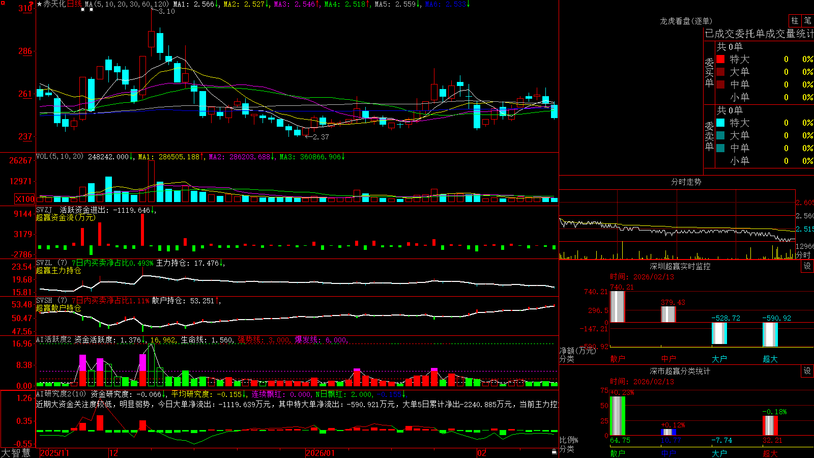Image resolution: width=814 pixels, height=458 pixels.
Task: Click the 2.37 low price annotation
Action: coord(321,137)
